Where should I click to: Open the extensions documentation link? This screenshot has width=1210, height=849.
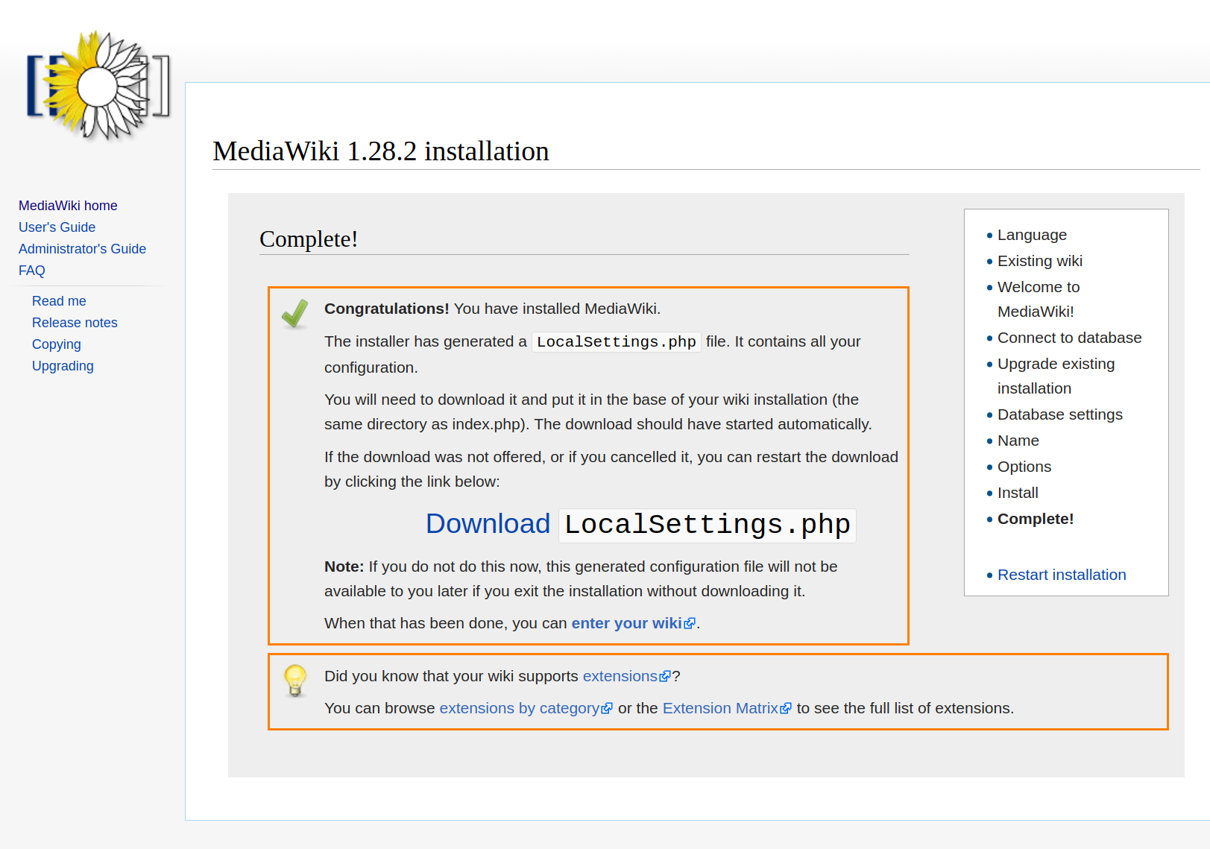click(620, 675)
